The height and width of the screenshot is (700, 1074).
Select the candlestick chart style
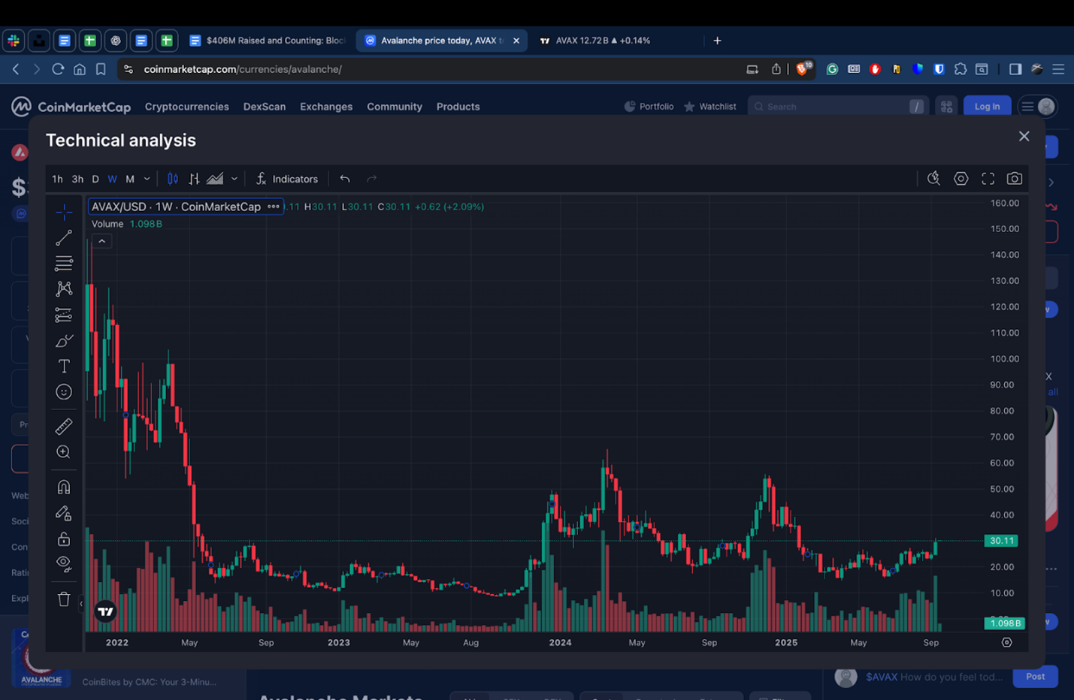(x=173, y=179)
